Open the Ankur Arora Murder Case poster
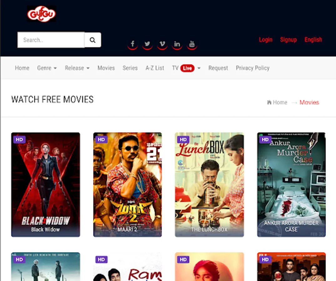This screenshot has width=336, height=281. click(292, 185)
